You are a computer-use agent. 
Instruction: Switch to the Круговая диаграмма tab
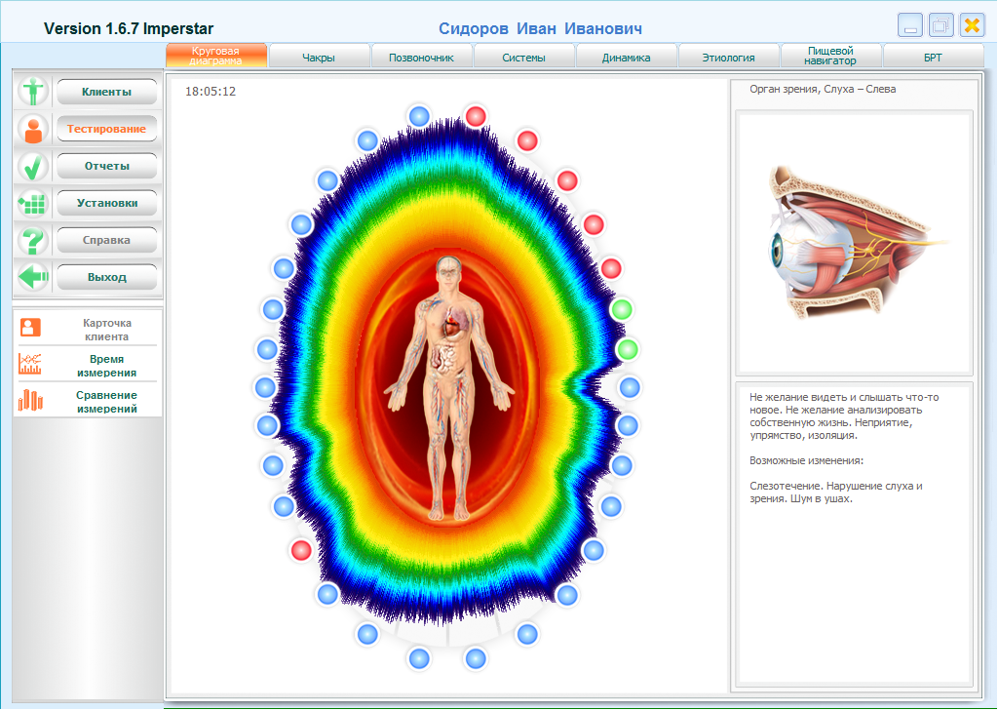(216, 56)
